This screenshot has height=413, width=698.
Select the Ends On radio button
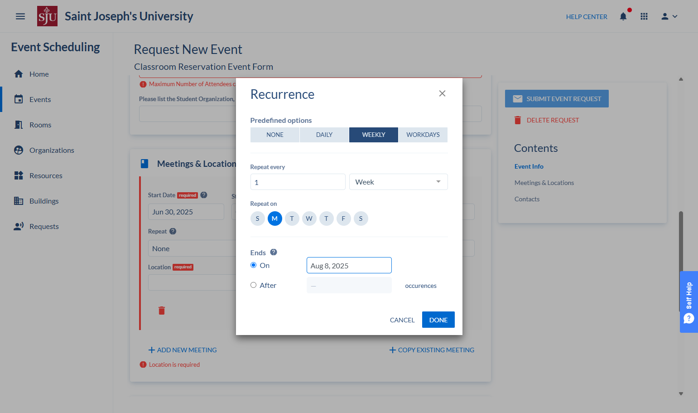coord(254,265)
